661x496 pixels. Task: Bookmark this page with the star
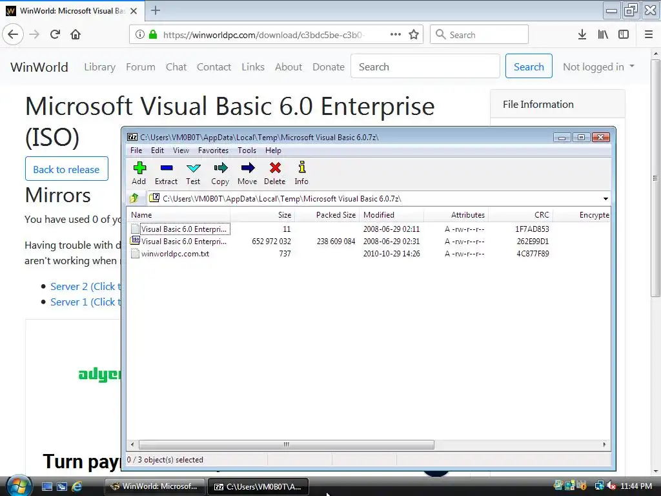click(x=414, y=35)
